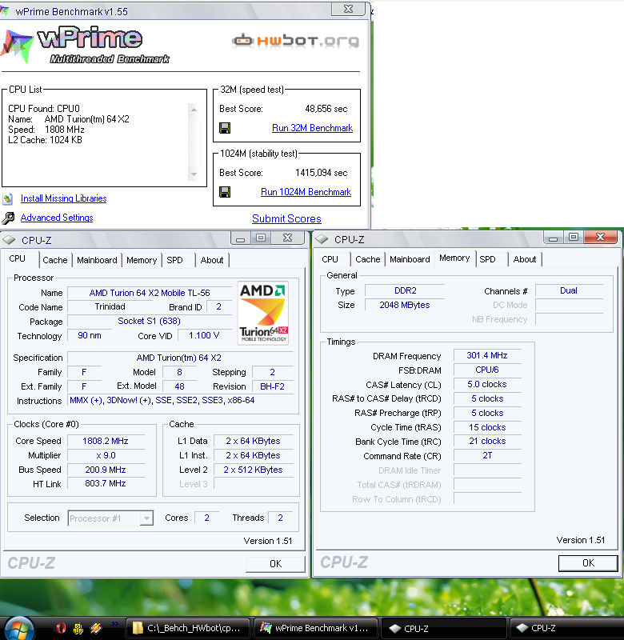
Task: Open the Advanced Settings link
Action: [57, 218]
